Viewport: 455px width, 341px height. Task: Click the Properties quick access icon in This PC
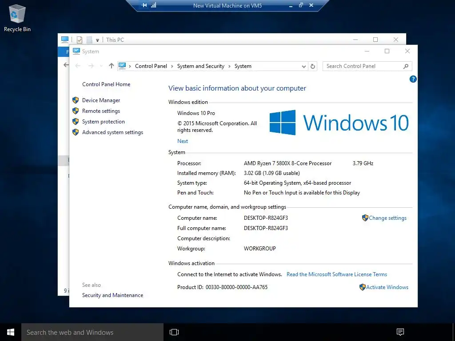(79, 40)
